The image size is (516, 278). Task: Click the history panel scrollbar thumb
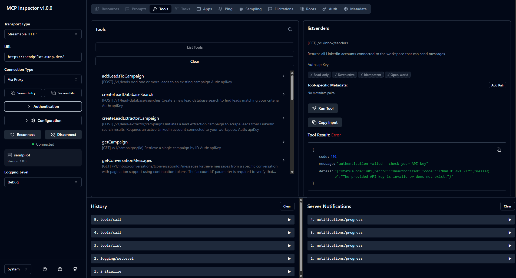[301, 237]
